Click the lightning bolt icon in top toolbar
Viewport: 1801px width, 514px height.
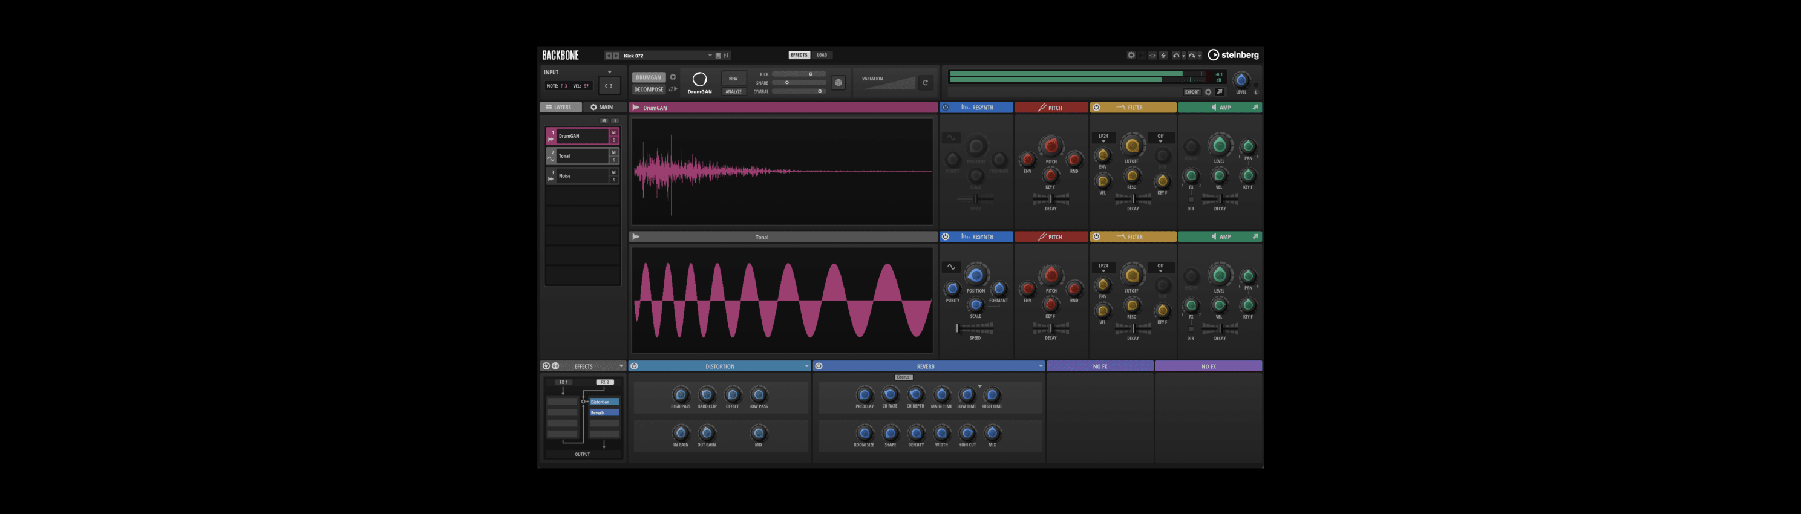click(x=1164, y=55)
